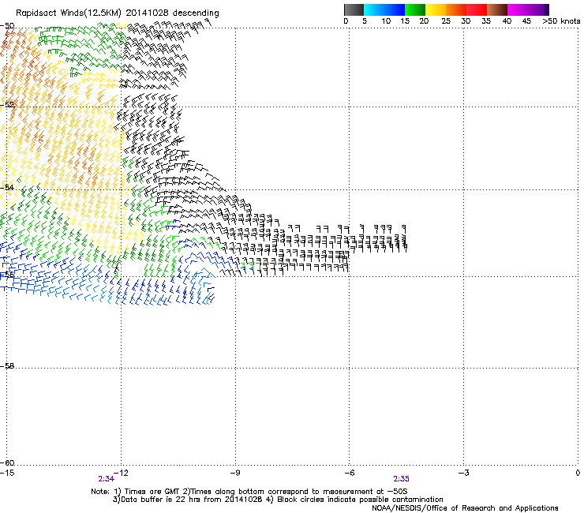Click the longitude label -9
This screenshot has width=584, height=513.
click(x=235, y=473)
